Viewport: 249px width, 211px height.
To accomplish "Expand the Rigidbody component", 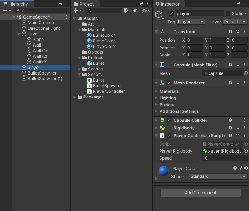I will [156, 128].
